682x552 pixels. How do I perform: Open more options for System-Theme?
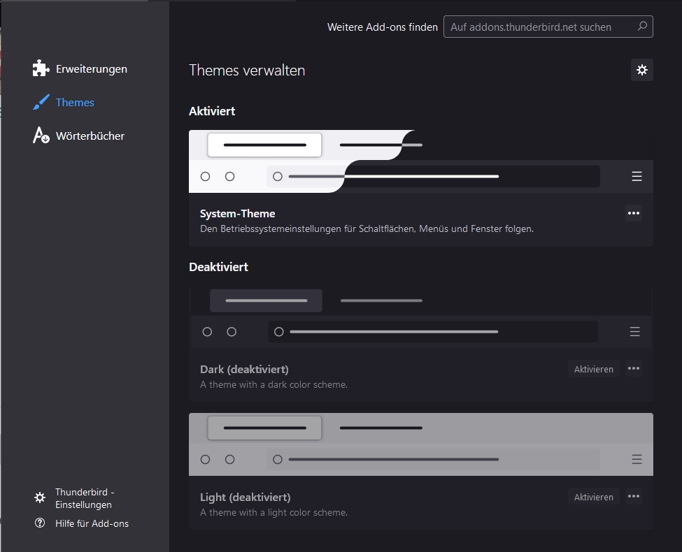[x=633, y=213]
